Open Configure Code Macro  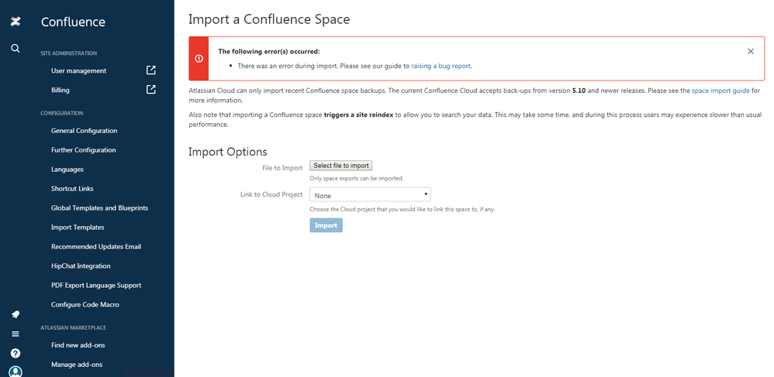point(85,304)
